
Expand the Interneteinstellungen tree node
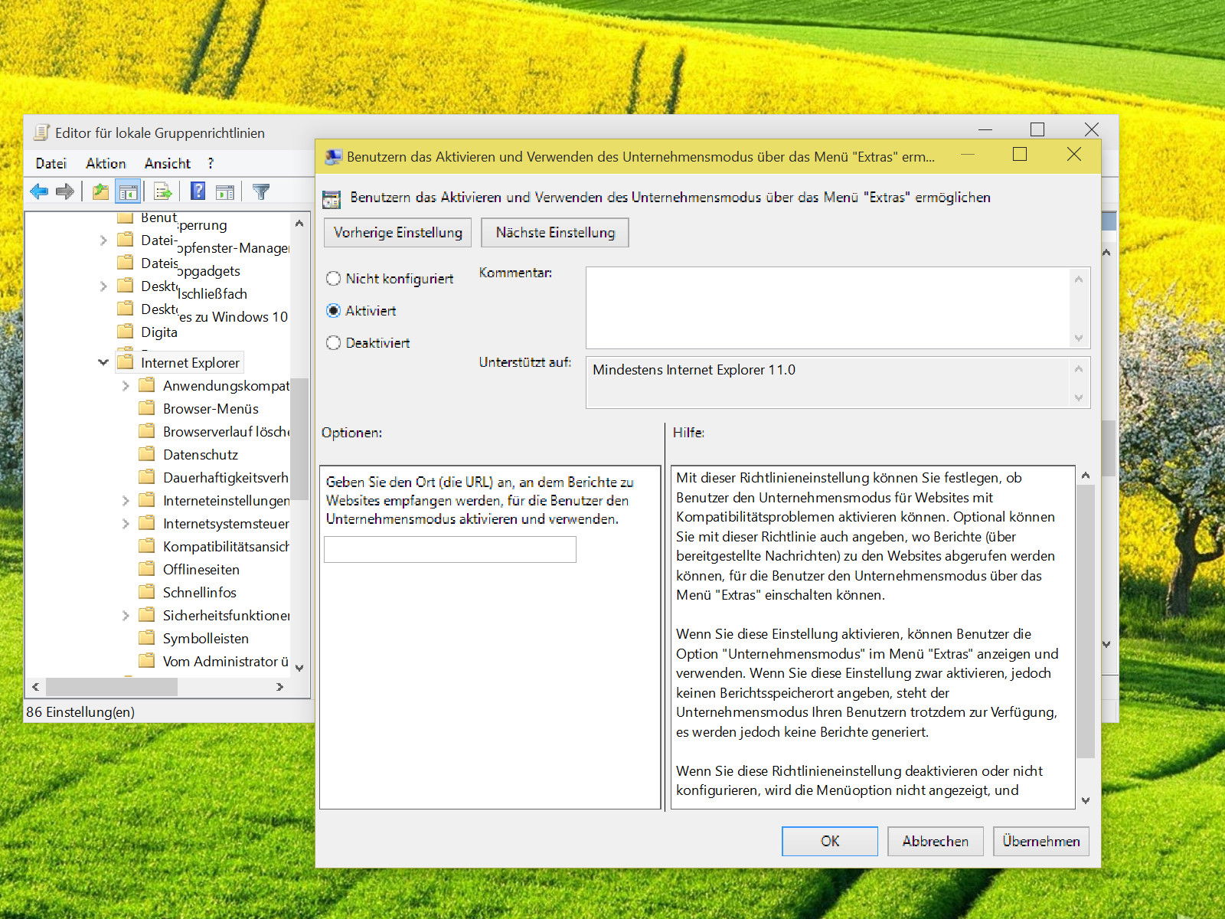[x=126, y=501]
